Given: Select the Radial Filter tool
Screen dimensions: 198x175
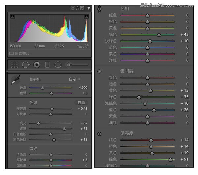Looking at the screenshot, I should coord(58,65).
